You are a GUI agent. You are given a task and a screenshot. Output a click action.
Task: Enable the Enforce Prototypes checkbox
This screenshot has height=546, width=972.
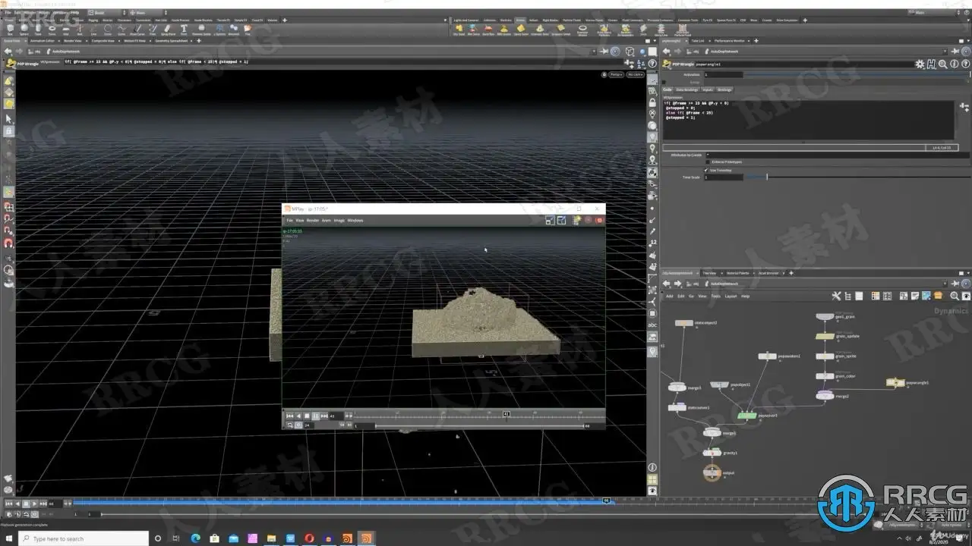(x=708, y=162)
